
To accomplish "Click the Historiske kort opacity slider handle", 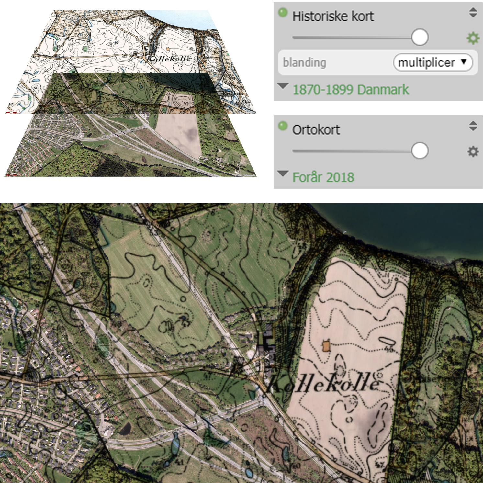I will (420, 37).
